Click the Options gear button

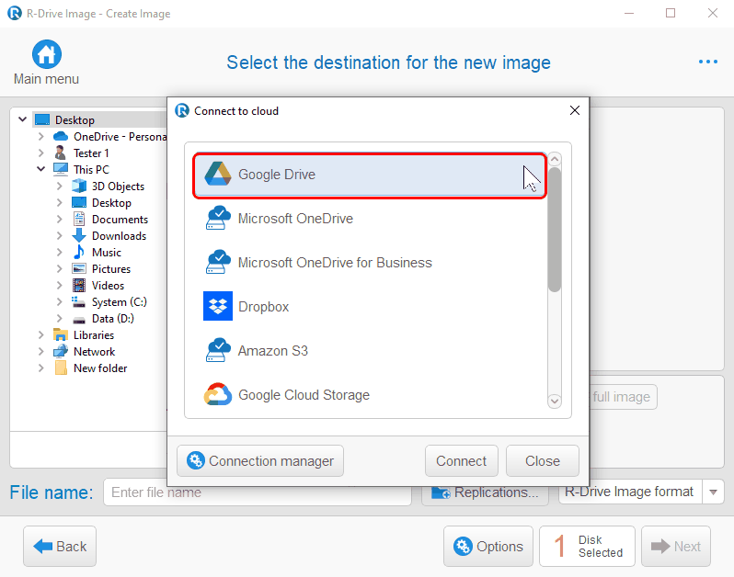(488, 546)
